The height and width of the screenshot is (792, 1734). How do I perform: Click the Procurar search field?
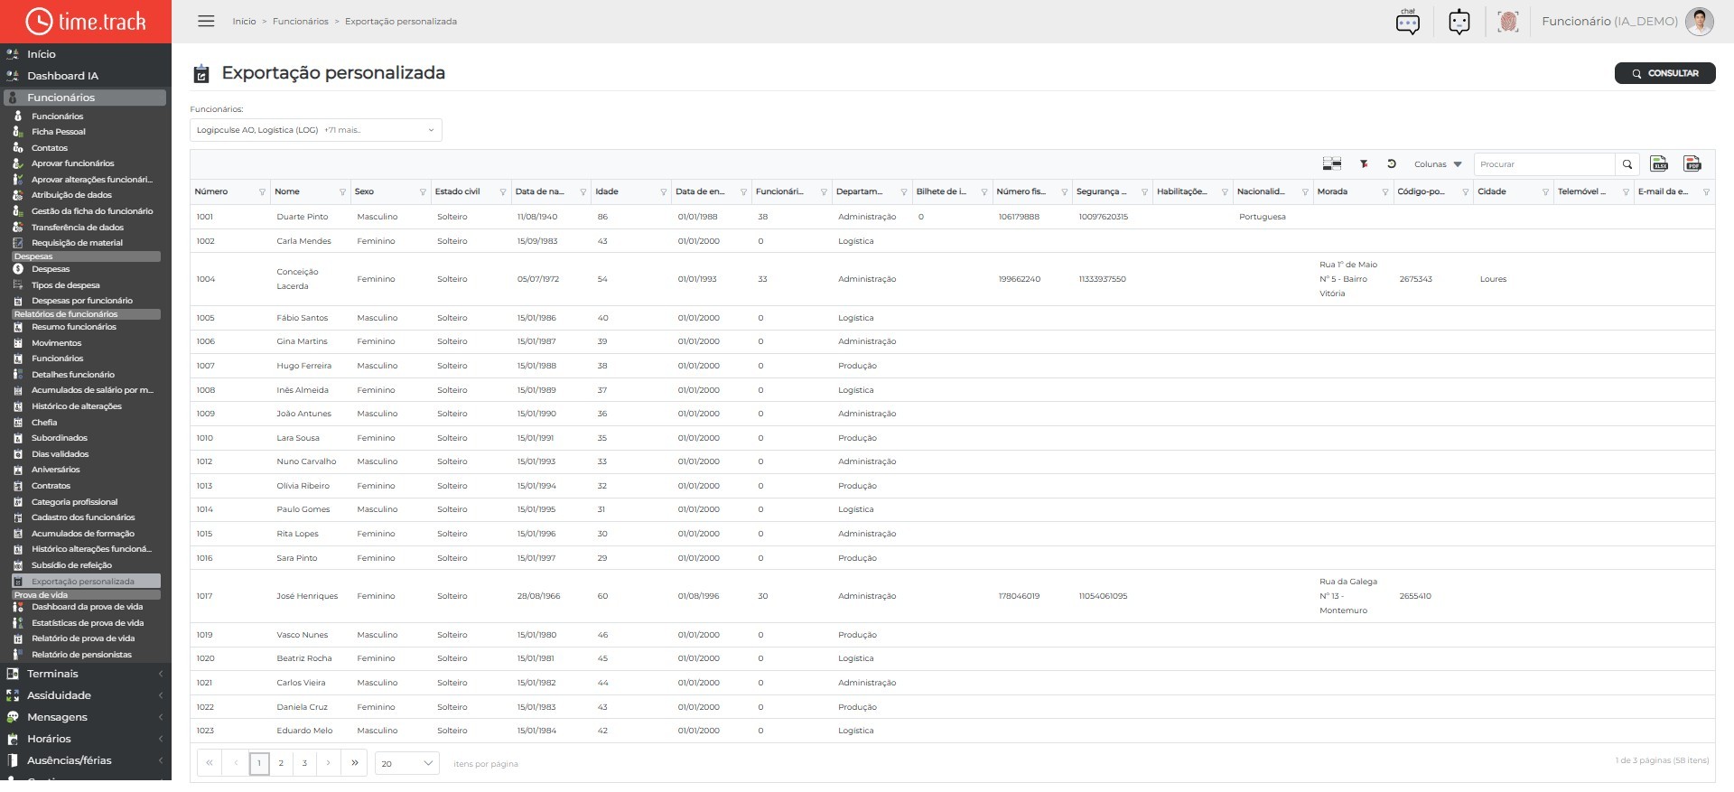1544,164
